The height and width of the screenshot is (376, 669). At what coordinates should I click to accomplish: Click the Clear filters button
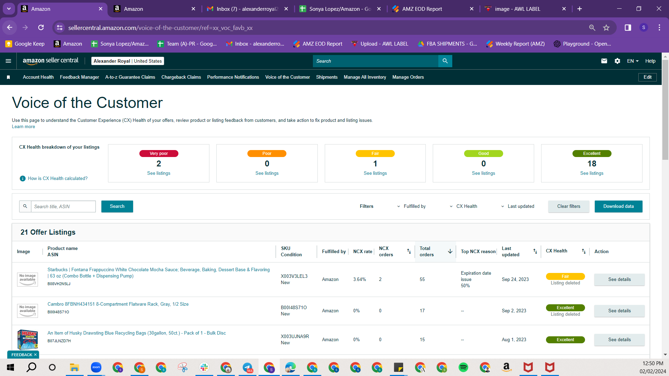tap(569, 206)
